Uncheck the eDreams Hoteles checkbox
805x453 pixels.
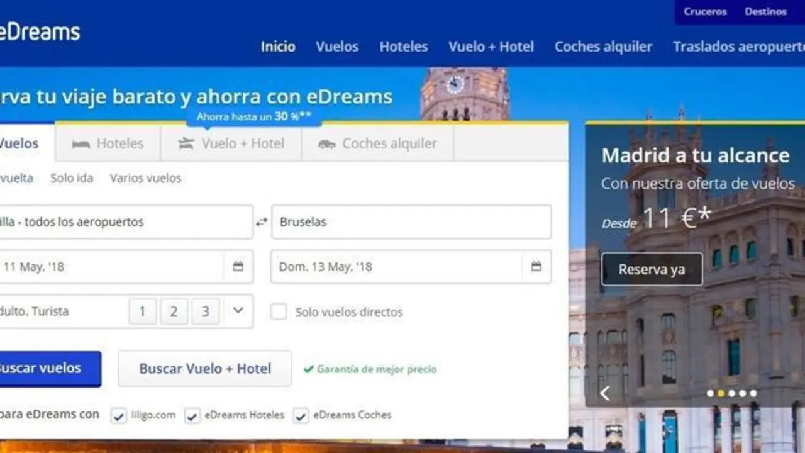[x=192, y=416]
